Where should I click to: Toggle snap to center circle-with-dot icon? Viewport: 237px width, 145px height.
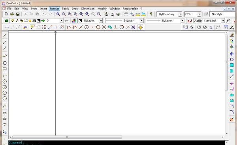[87, 27]
